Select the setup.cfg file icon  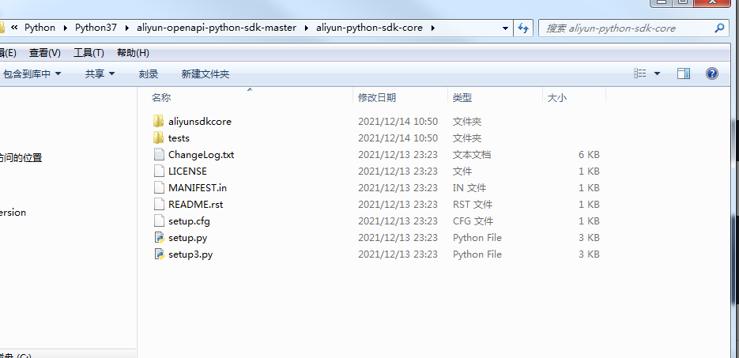(160, 220)
